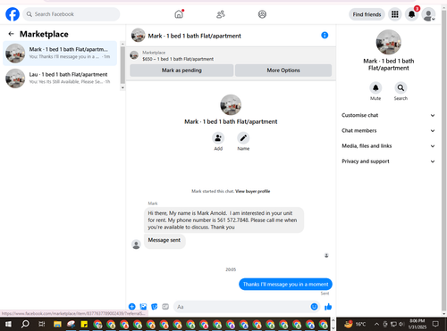447x331 pixels.
Task: Edit the chat name with pencil icon
Action: pos(243,138)
